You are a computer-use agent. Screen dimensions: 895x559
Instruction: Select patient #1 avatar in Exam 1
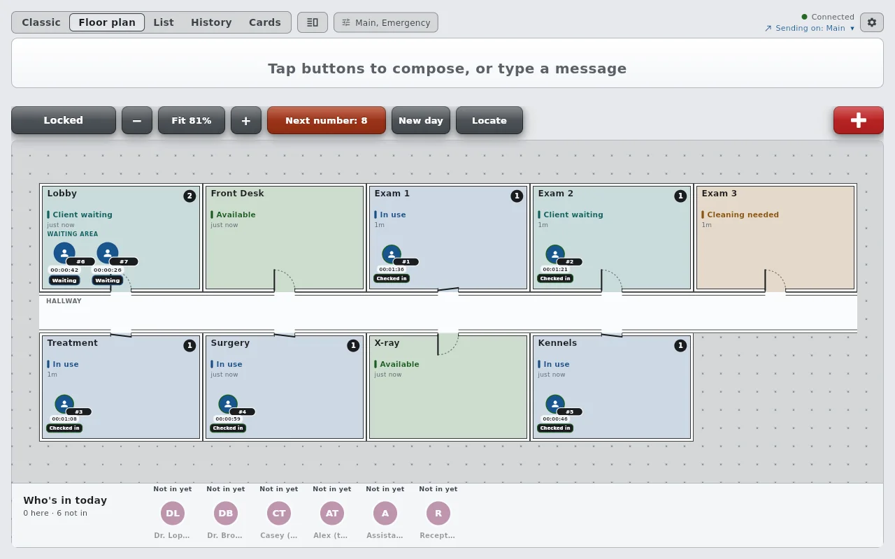click(392, 254)
